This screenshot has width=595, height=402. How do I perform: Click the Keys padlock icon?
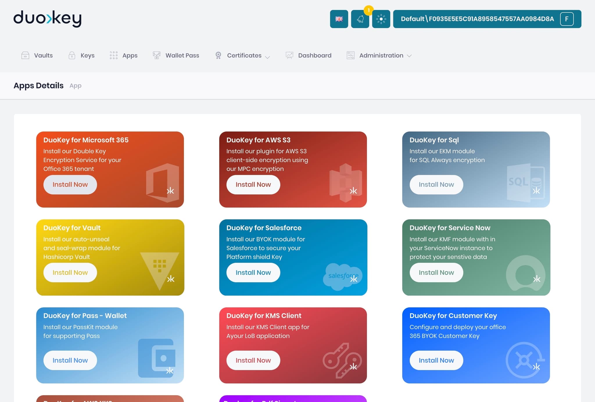72,55
